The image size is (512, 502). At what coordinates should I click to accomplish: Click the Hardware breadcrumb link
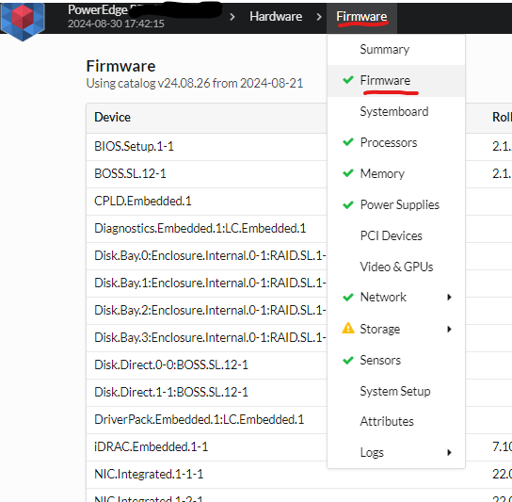276,16
